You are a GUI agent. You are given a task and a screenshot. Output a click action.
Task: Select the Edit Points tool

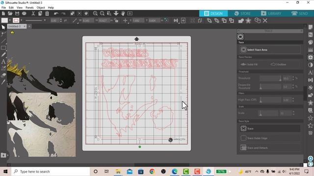coord(3,34)
